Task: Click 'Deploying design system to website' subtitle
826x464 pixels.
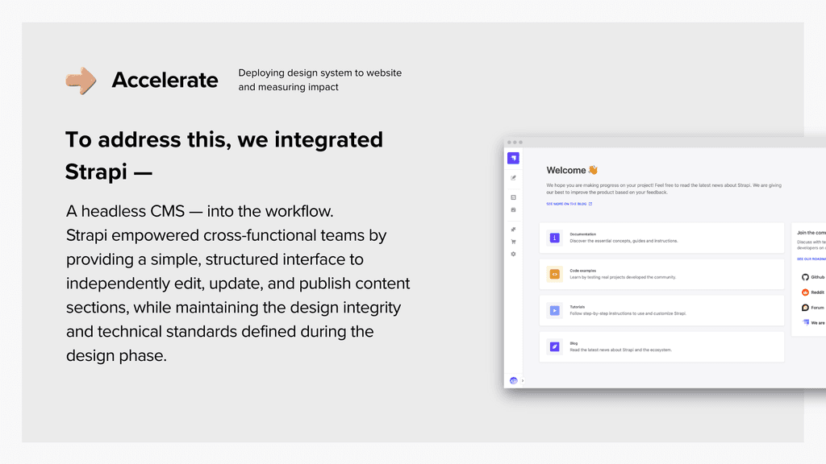Action: pos(319,72)
